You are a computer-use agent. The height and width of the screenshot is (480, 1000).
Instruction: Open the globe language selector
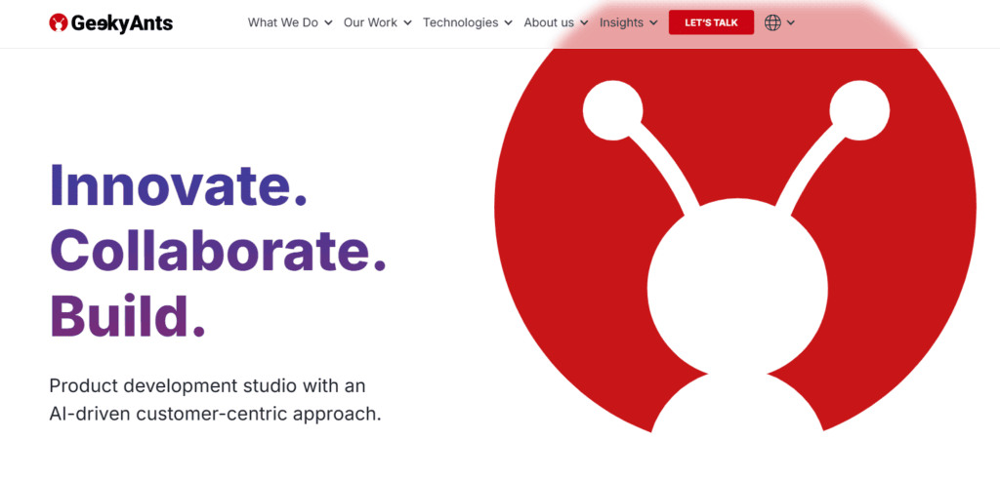tap(772, 23)
